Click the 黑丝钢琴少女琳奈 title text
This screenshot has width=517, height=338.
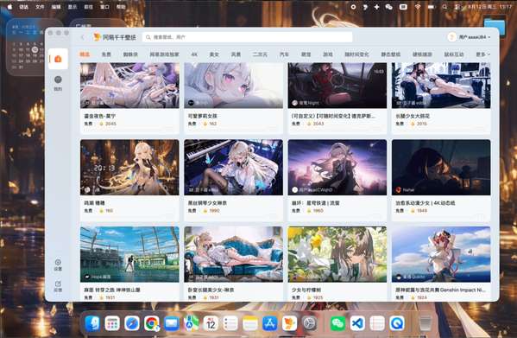(207, 203)
